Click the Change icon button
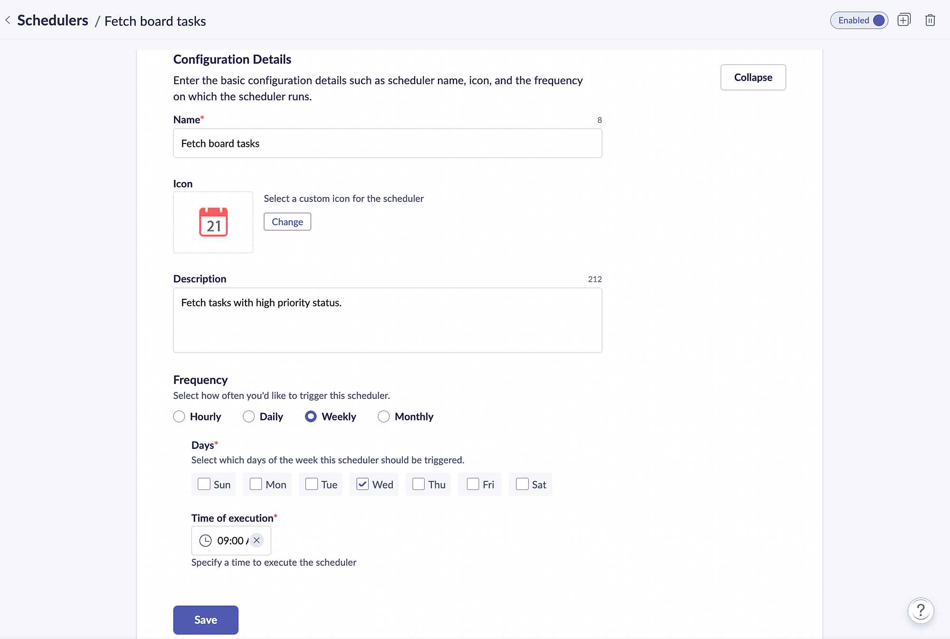 (x=287, y=222)
